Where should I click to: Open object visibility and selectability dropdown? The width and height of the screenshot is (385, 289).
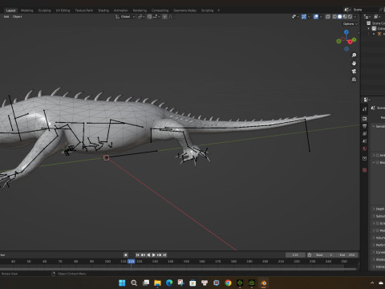(295, 17)
